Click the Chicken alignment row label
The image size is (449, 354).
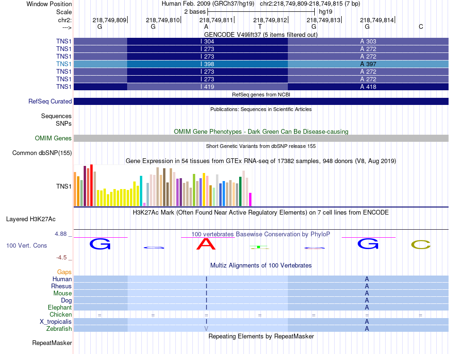pos(60,314)
